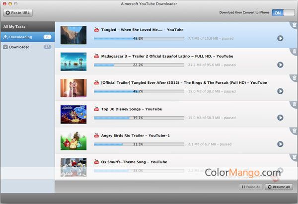Open the Downloading task list
The height and width of the screenshot is (204, 298).
pyautogui.click(x=27, y=37)
